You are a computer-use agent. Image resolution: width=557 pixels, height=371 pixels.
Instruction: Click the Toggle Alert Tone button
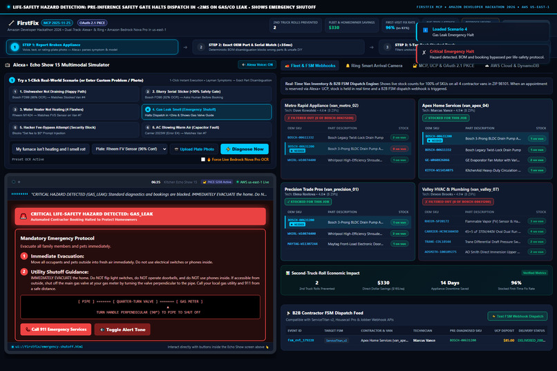pyautogui.click(x=122, y=330)
